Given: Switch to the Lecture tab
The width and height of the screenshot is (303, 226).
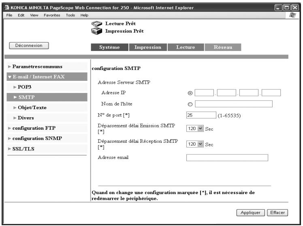Looking at the screenshot, I should click(186, 47).
